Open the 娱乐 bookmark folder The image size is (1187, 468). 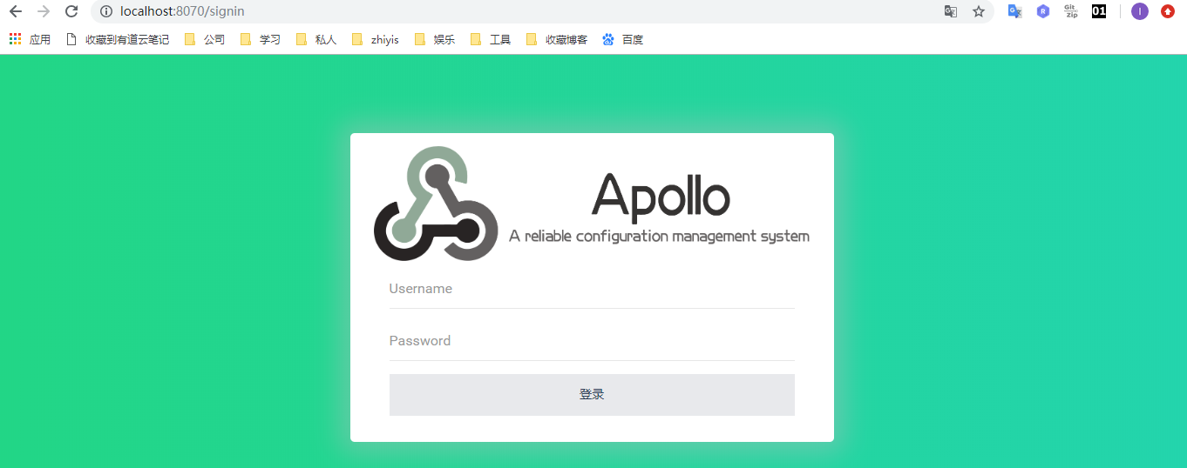click(x=435, y=39)
